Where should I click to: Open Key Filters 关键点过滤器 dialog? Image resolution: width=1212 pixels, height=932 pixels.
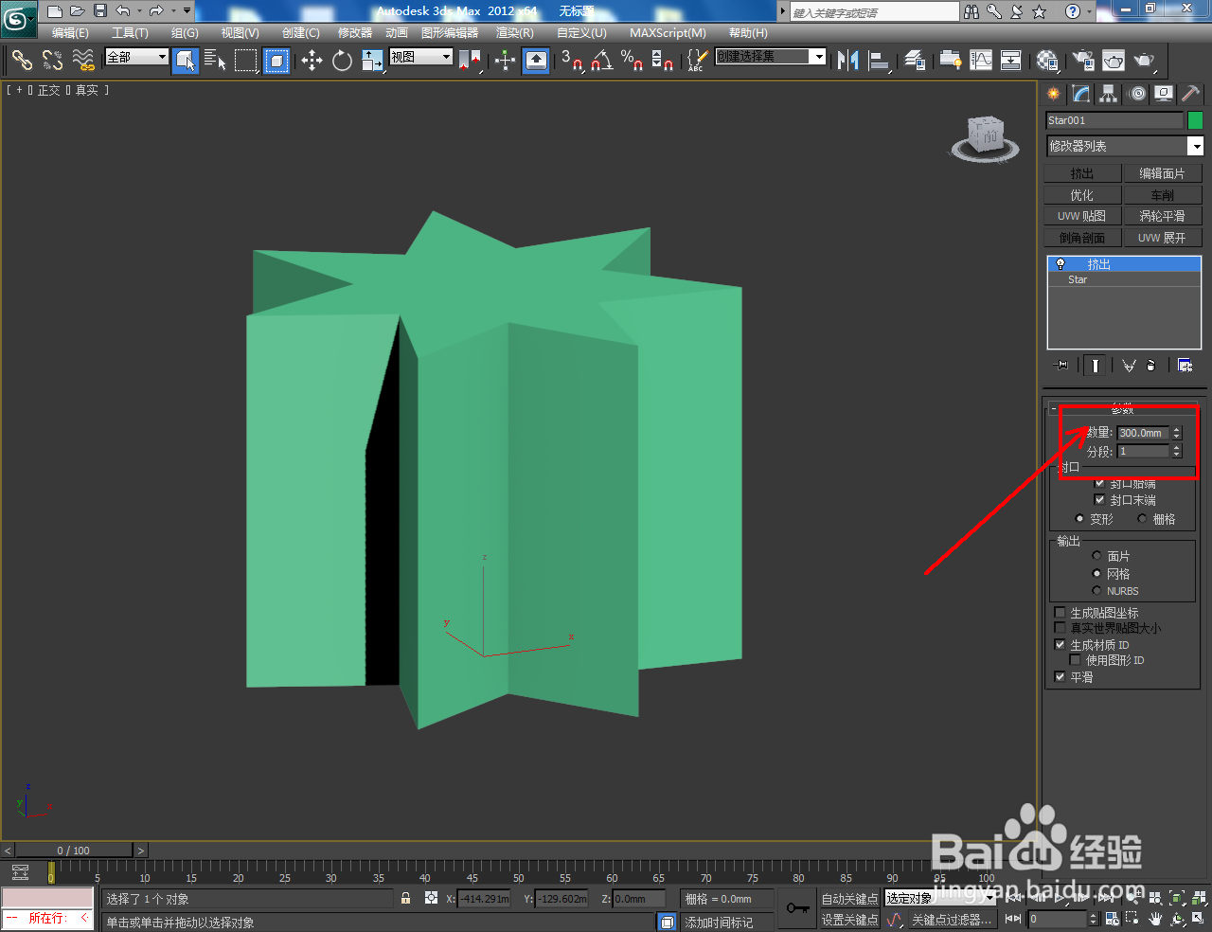coord(952,920)
